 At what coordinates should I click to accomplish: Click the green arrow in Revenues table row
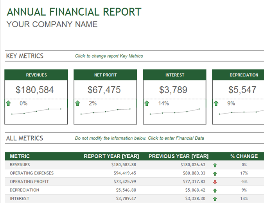pos(215,165)
